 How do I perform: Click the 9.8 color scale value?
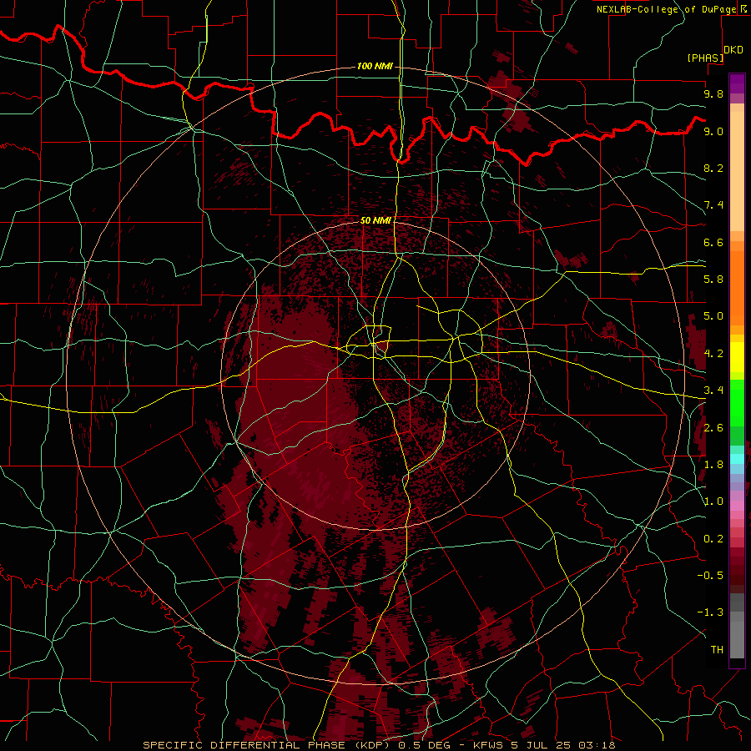713,93
